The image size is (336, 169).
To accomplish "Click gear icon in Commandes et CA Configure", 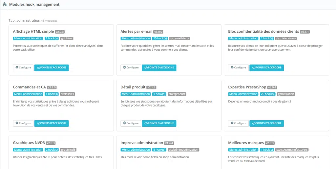I will (17, 123).
